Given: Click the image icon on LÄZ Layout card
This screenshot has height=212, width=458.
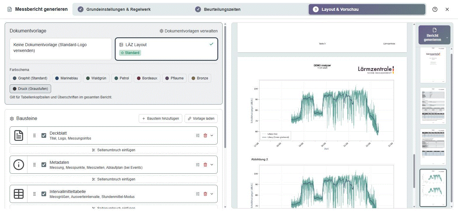Looking at the screenshot, I should [x=121, y=45].
